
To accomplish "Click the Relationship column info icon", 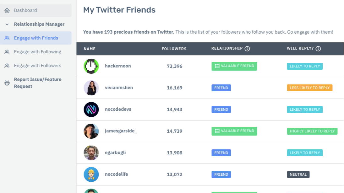I will [247, 49].
